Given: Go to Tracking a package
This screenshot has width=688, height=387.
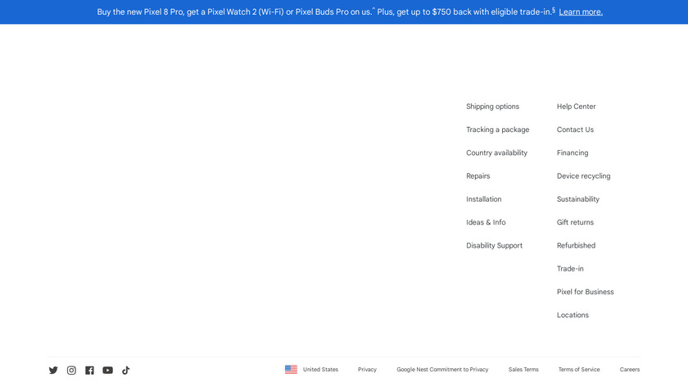Looking at the screenshot, I should click(x=497, y=130).
